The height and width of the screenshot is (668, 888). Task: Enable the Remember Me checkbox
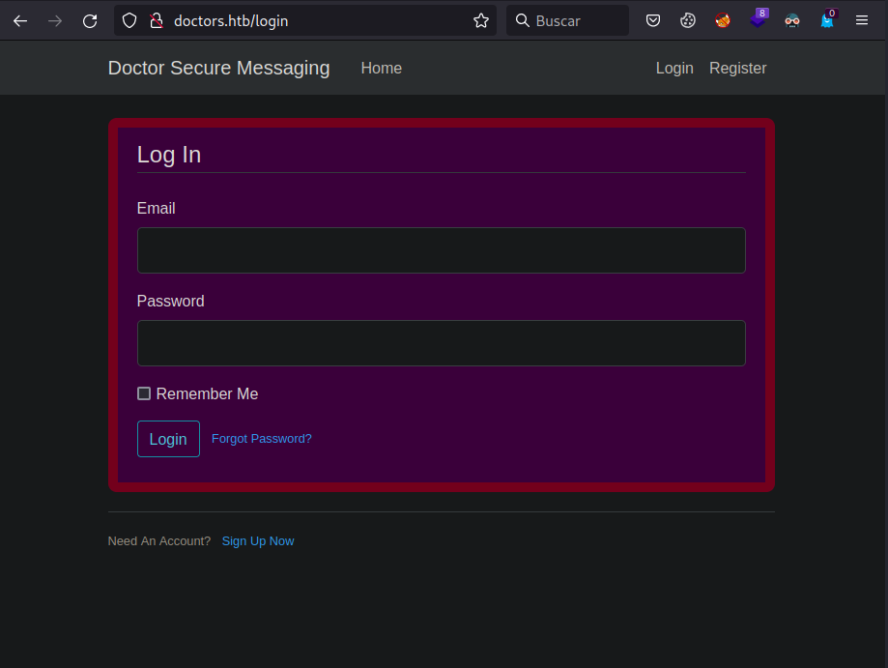point(144,393)
